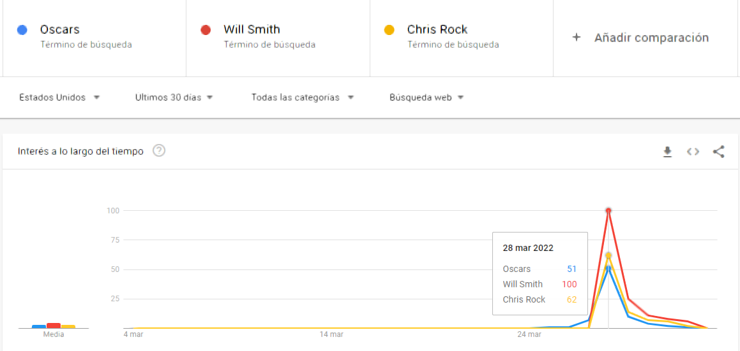
Task: Click the Oscars peak data point
Action: click(x=608, y=269)
